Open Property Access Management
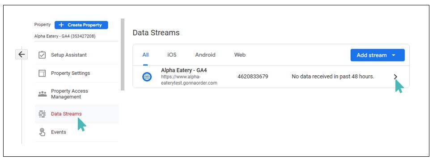 tap(76, 94)
